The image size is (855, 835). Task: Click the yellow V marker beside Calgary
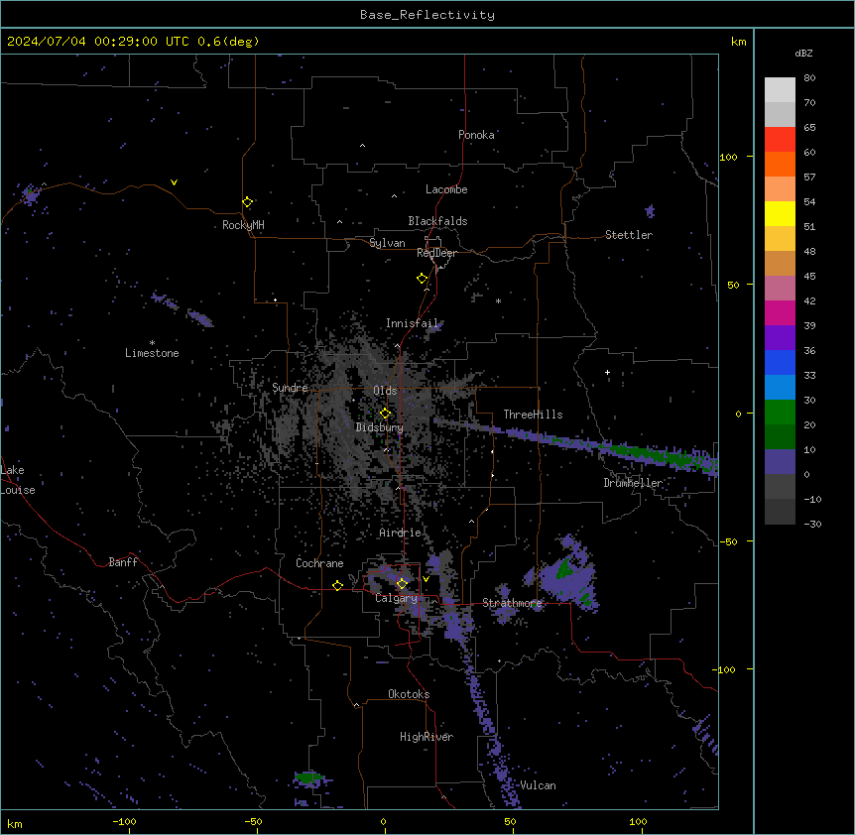(x=426, y=579)
